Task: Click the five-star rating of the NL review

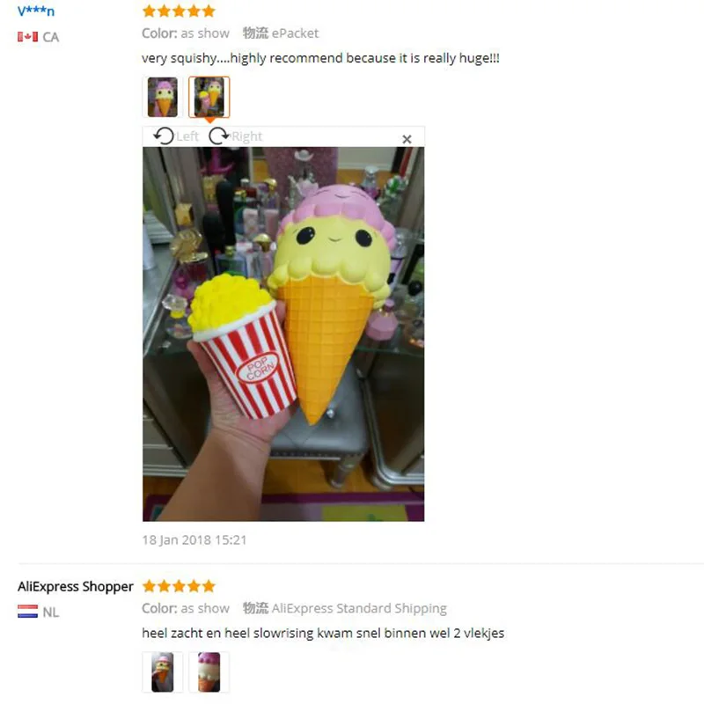Action: click(x=179, y=586)
